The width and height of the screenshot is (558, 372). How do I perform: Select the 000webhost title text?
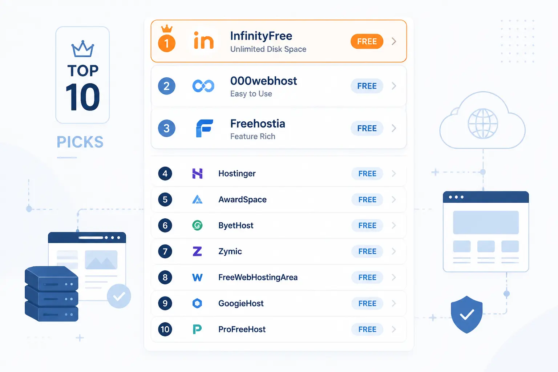[x=264, y=81]
